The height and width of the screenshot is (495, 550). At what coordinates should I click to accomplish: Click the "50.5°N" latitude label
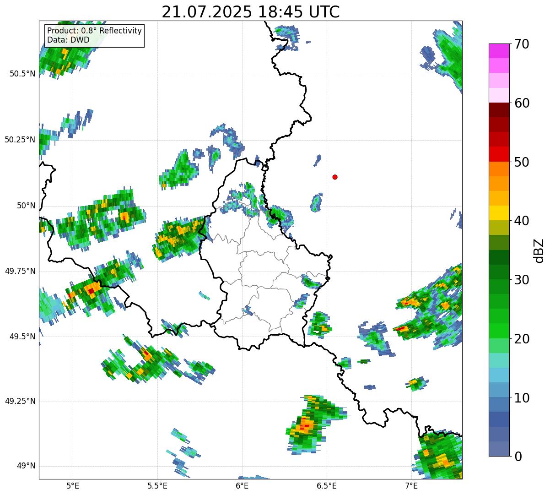point(22,74)
